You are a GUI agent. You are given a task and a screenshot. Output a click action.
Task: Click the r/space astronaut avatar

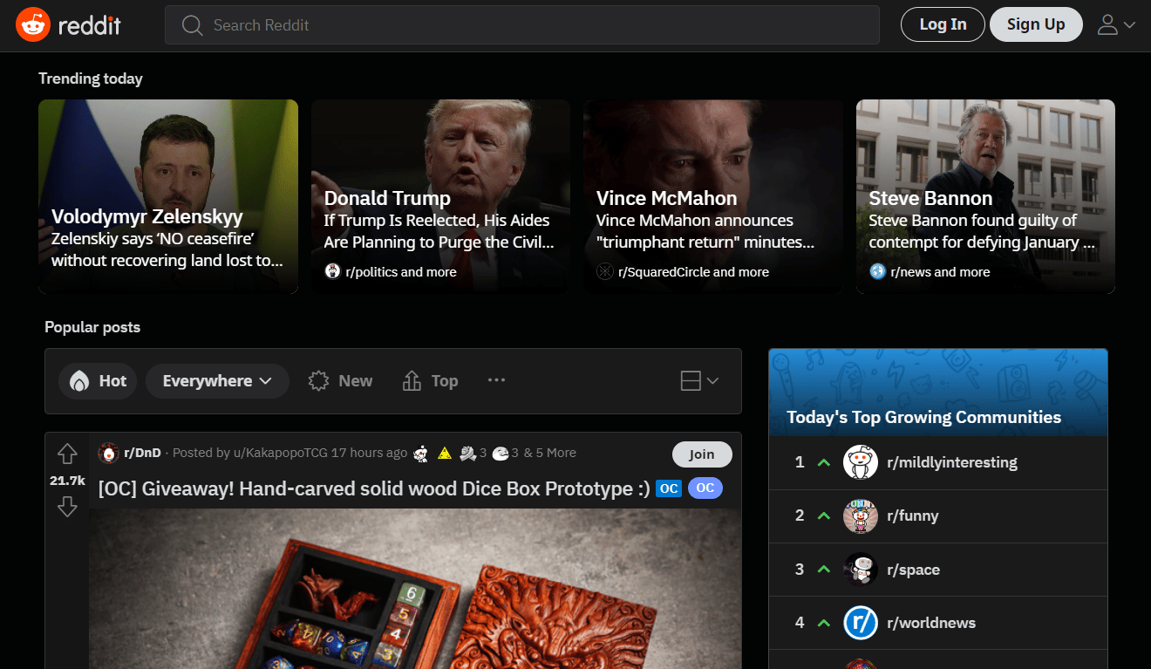861,570
